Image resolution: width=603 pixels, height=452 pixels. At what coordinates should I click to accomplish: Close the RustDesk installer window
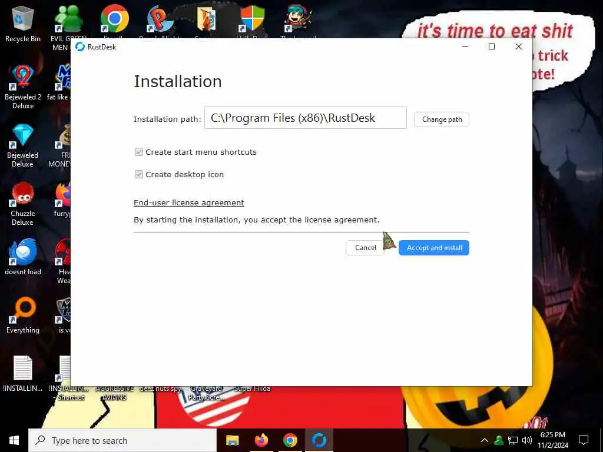point(518,46)
